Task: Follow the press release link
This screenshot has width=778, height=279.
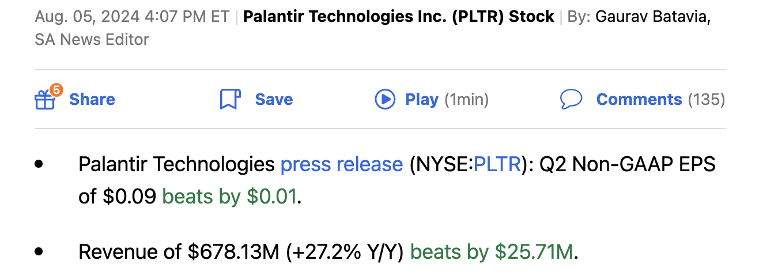Action: pos(341,165)
